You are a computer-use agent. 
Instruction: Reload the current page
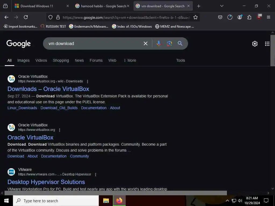(x=26, y=17)
